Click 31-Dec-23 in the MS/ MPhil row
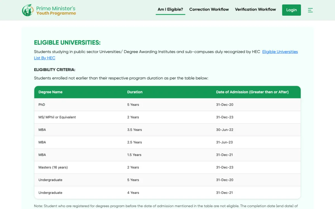Viewport: 335px width, 209px height. (x=225, y=117)
